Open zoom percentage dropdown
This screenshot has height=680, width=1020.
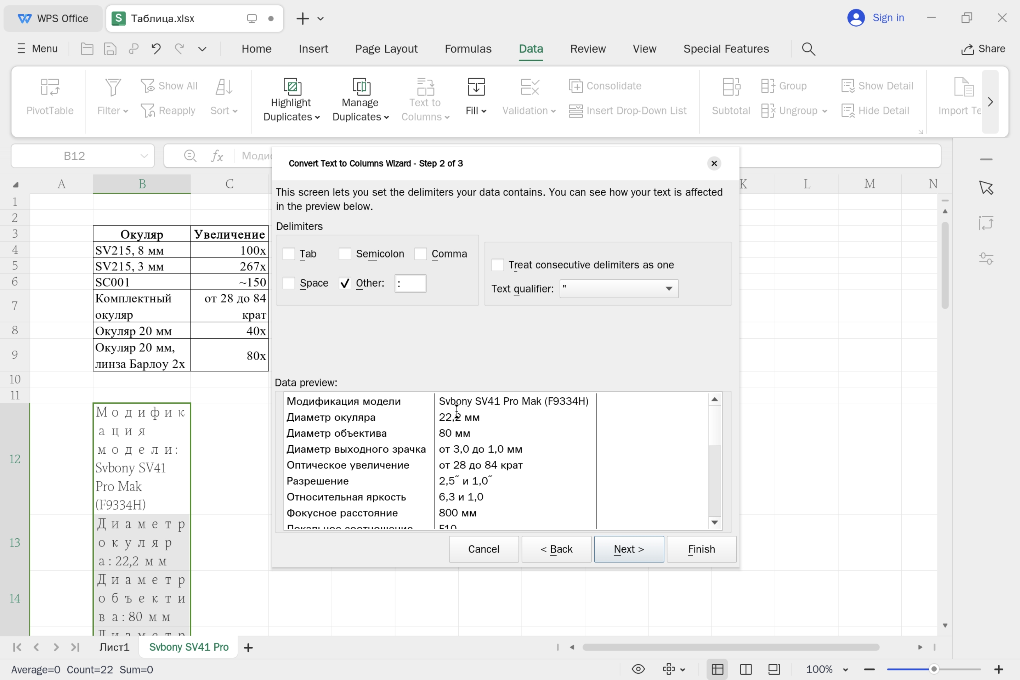[x=845, y=670]
